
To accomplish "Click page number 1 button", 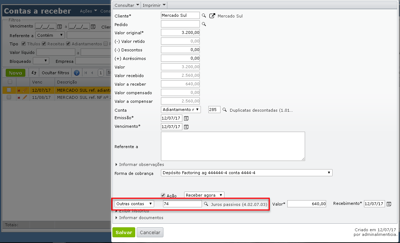I will click(101, 73).
